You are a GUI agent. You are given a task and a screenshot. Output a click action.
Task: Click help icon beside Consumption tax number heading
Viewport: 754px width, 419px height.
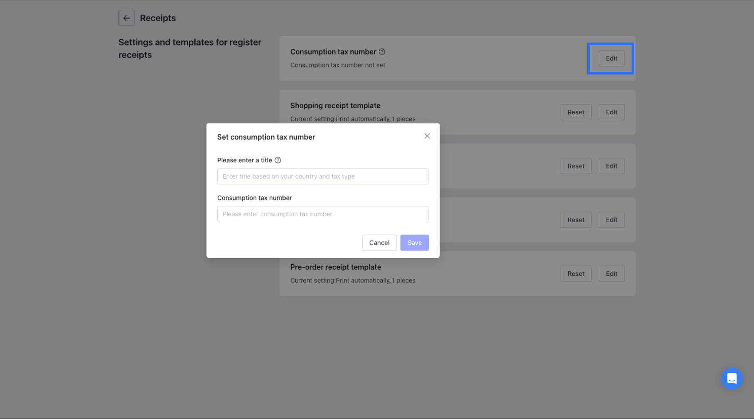pyautogui.click(x=382, y=52)
